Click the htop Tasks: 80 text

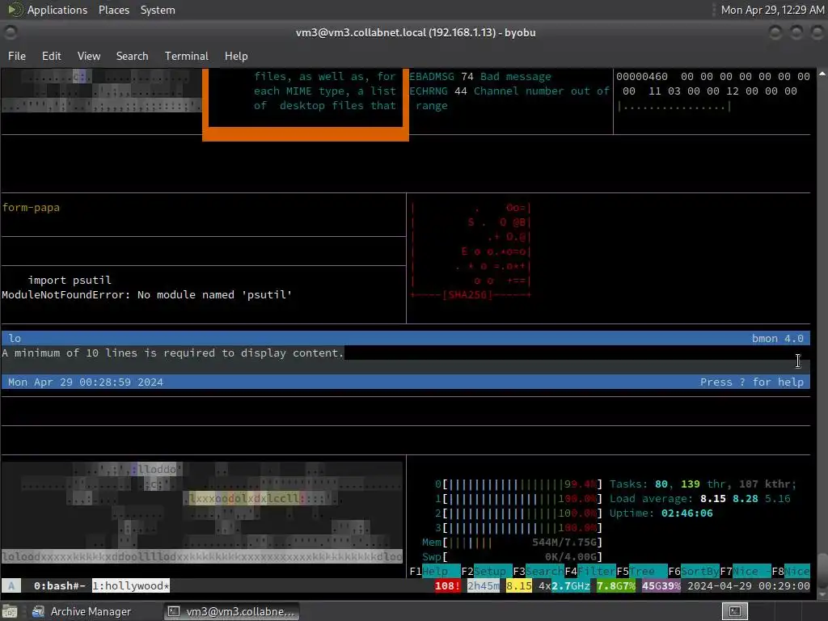(x=639, y=484)
